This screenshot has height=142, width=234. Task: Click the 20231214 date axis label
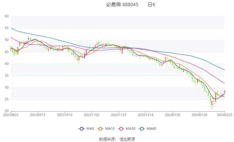(146, 115)
